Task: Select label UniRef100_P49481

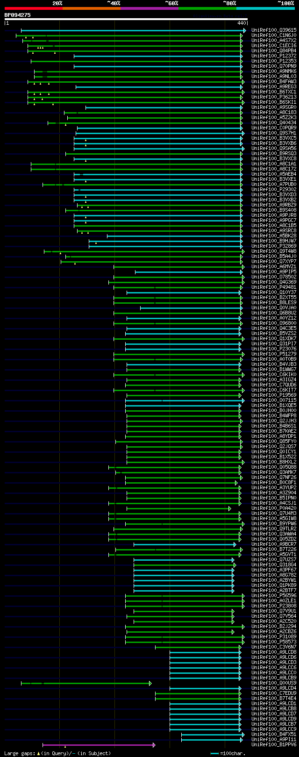Action: coord(274,287)
